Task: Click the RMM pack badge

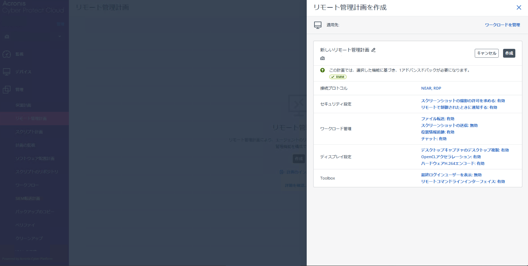Action: tap(338, 77)
